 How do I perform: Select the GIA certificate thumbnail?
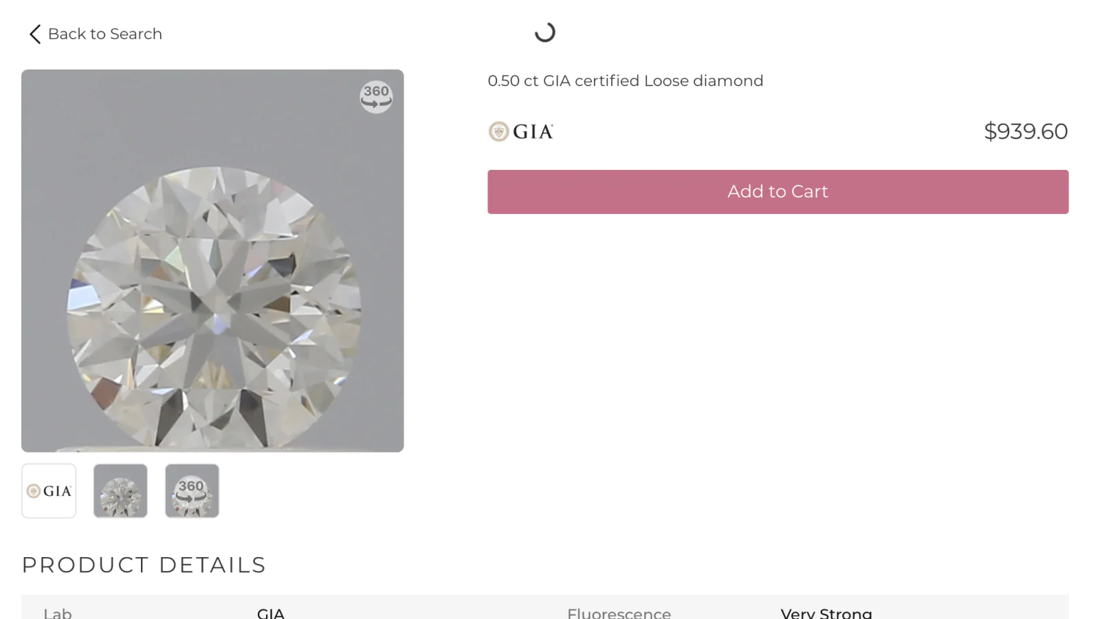pyautogui.click(x=49, y=491)
